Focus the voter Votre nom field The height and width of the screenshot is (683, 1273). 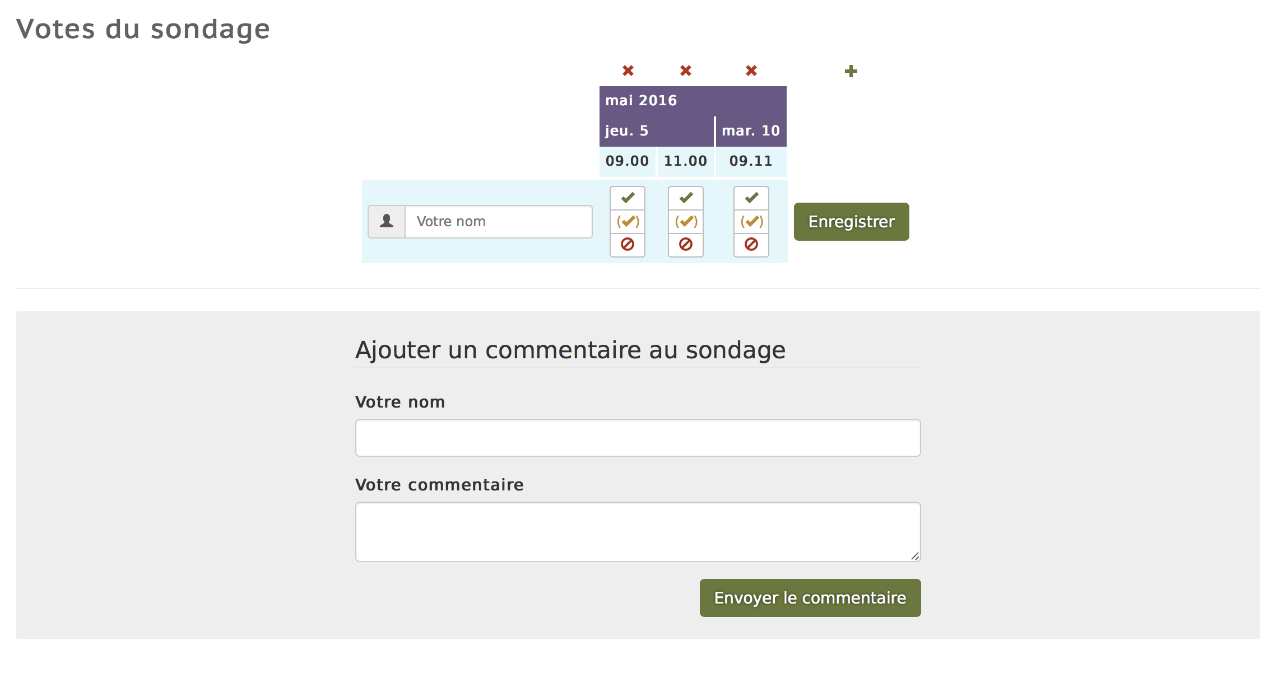499,222
